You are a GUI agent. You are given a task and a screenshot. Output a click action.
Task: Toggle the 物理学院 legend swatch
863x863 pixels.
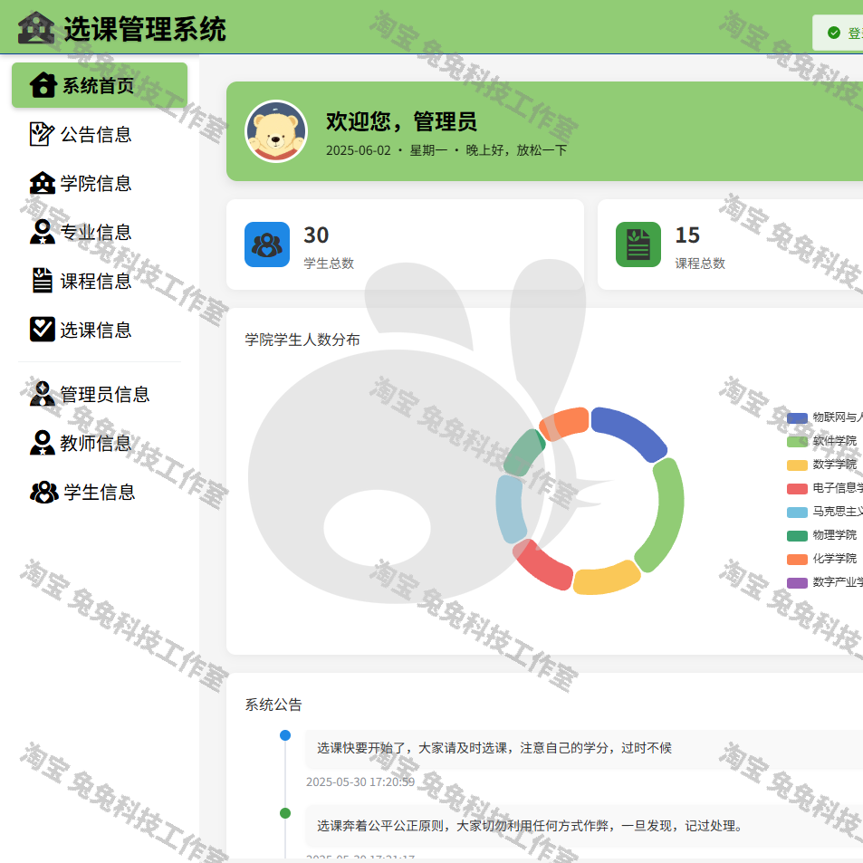coord(797,535)
